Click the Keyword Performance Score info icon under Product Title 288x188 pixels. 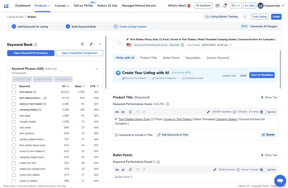[x=168, y=104]
